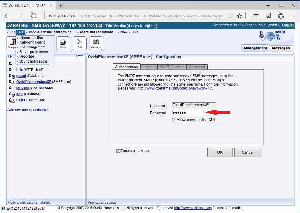The image size is (300, 213).
Task: Open the View menu
Action: click(123, 32)
